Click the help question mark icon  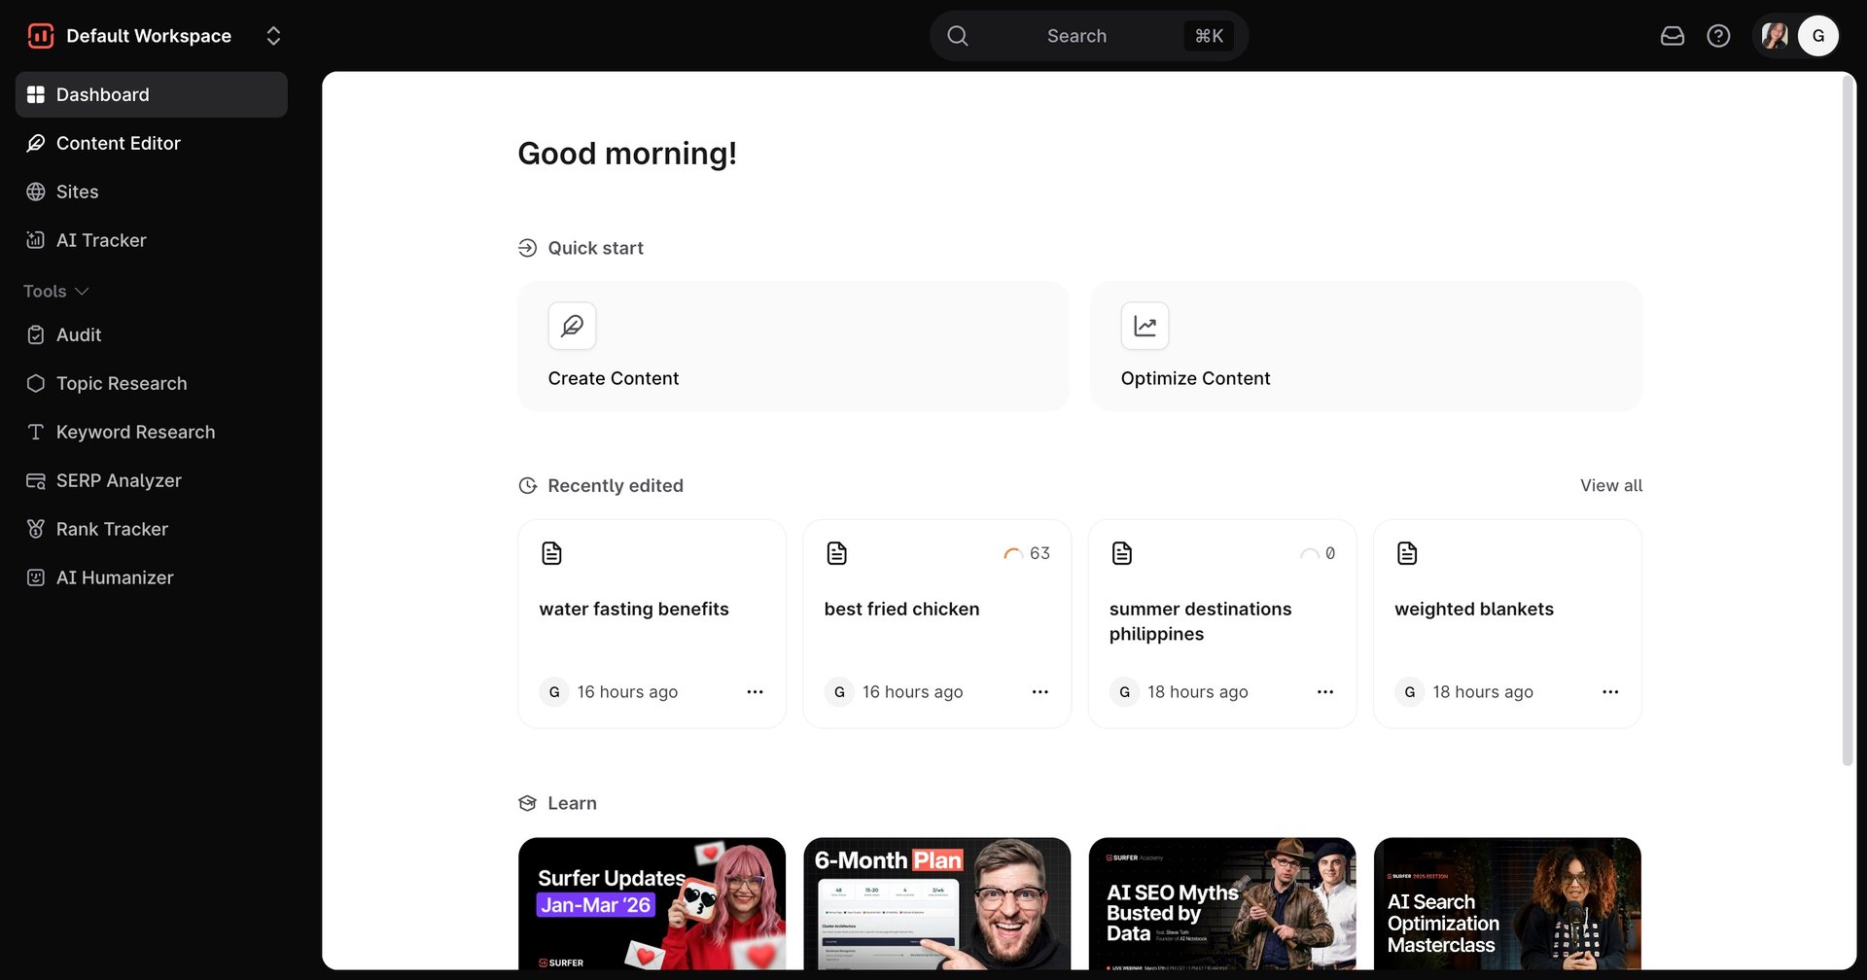(1718, 36)
